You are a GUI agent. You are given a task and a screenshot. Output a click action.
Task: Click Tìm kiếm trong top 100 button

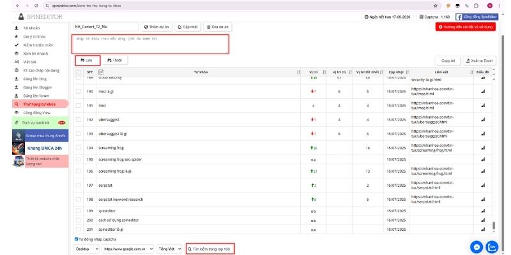point(210,249)
